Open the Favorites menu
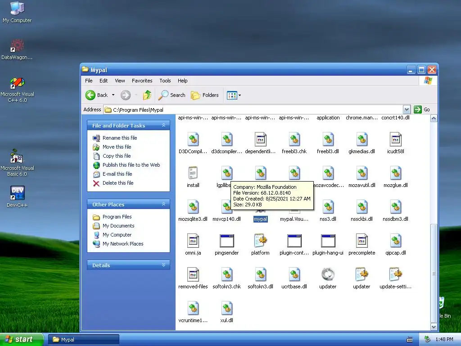Screen dimensions: 461x346 pos(142,81)
